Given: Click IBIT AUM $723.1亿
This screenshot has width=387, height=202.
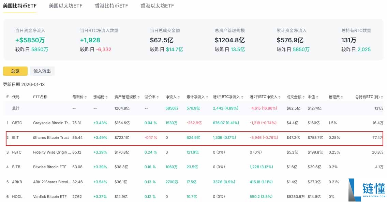Looking at the screenshot, I should pos(122,138).
